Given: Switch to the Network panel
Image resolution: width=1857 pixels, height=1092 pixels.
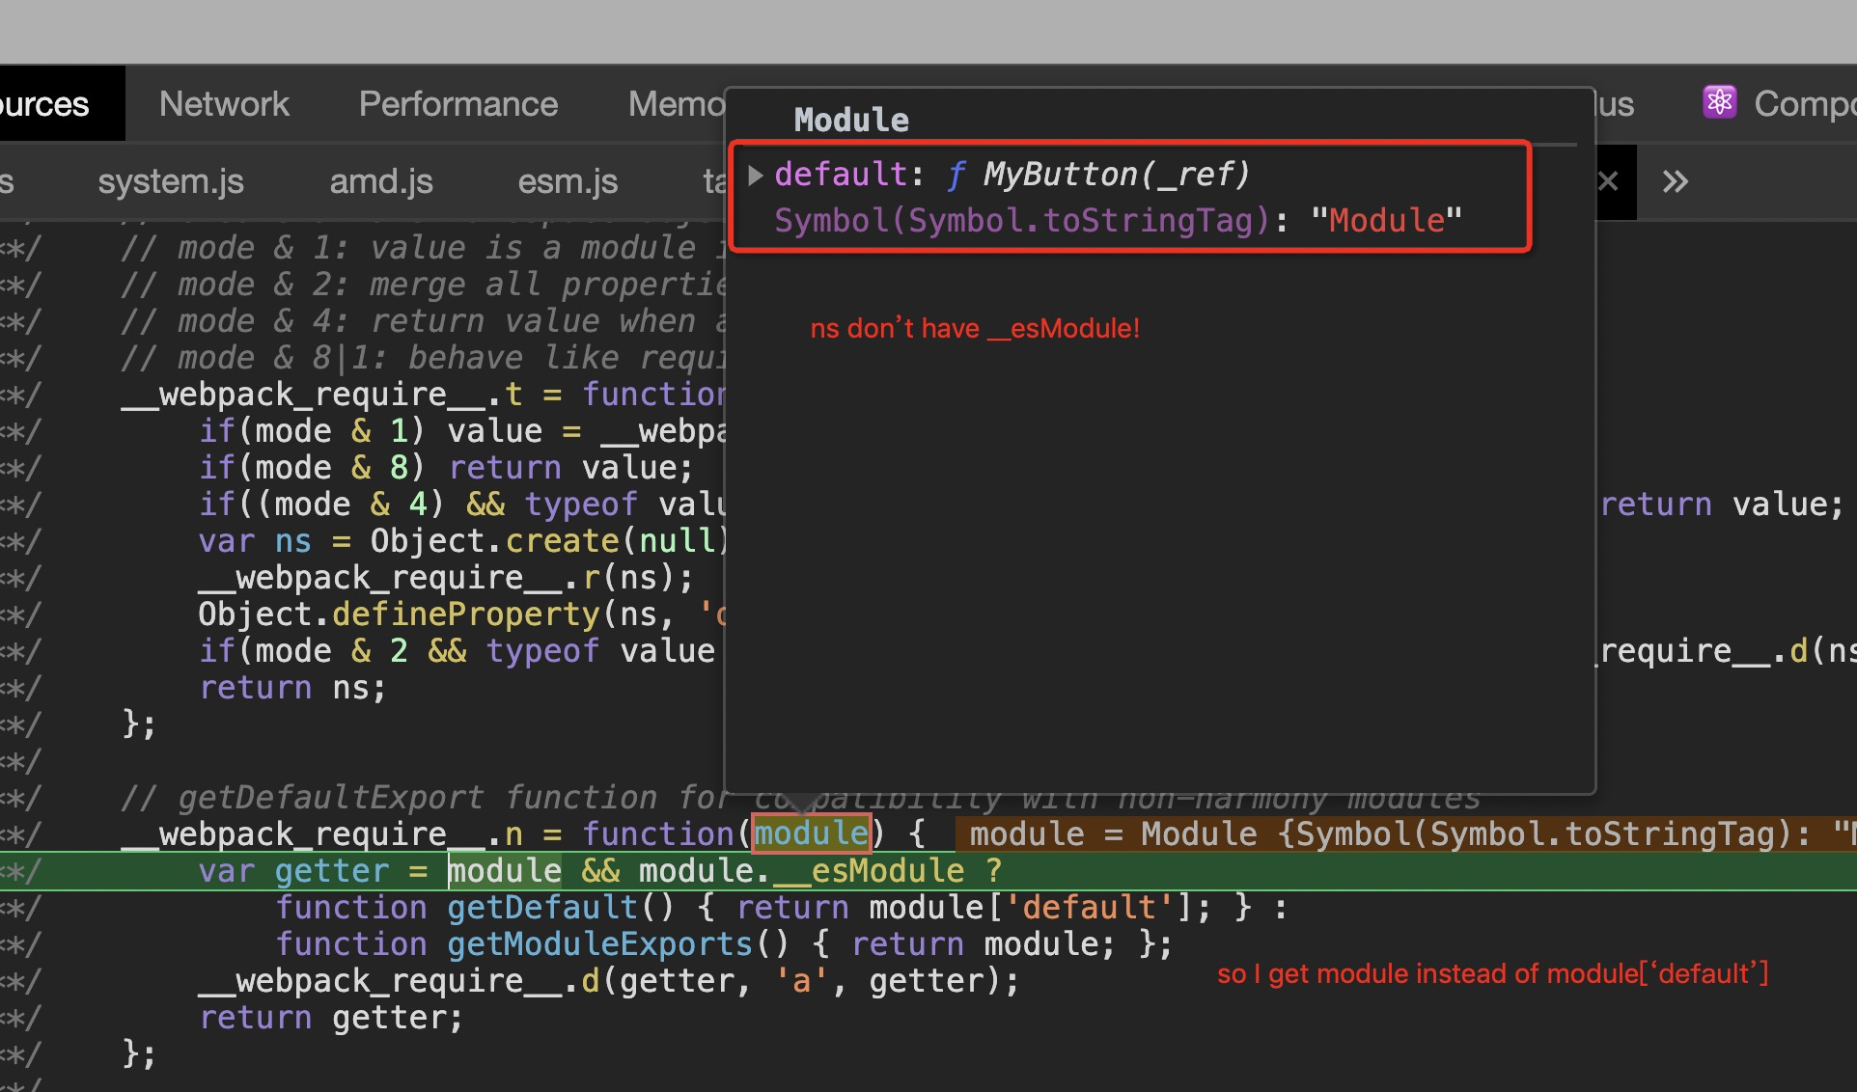Looking at the screenshot, I should click(x=224, y=103).
